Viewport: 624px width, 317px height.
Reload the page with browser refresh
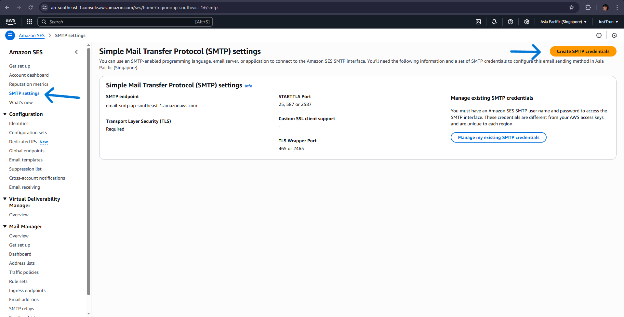31,7
